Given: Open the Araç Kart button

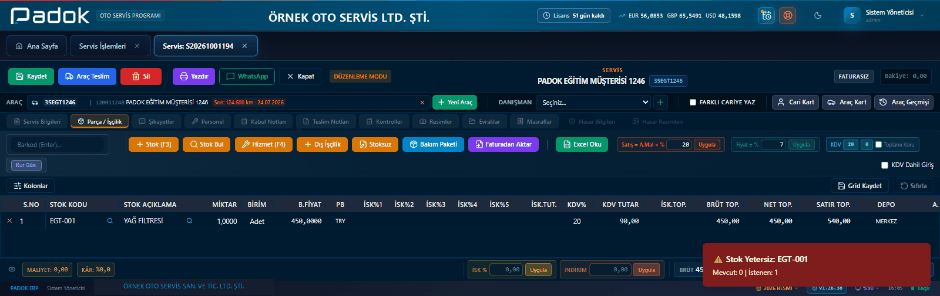Looking at the screenshot, I should coord(847,102).
